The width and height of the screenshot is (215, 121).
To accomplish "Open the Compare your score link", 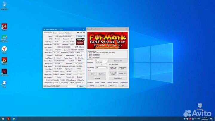I will coord(113,82).
